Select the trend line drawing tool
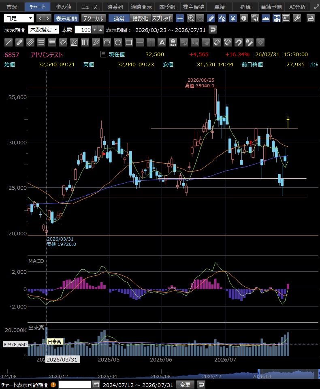The width and height of the screenshot is (320, 389). 9,43
